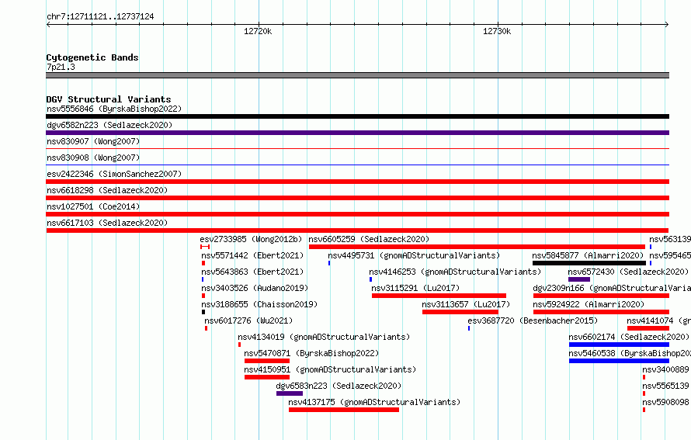Click the black nsv5845877 variant bar
This screenshot has width=691, height=440.
pos(589,263)
